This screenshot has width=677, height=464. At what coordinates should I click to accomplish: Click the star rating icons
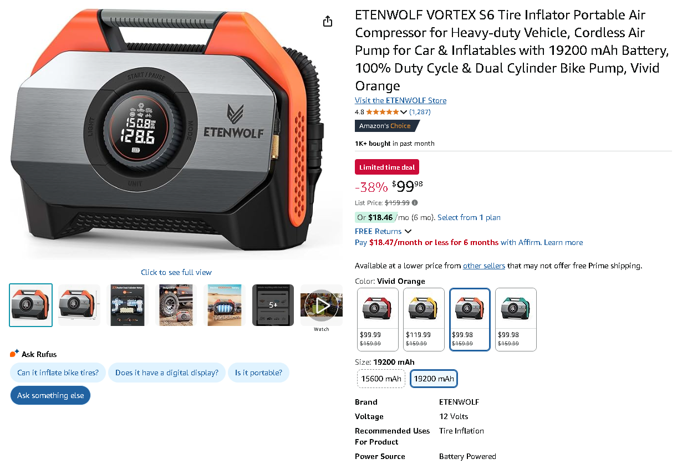(383, 112)
